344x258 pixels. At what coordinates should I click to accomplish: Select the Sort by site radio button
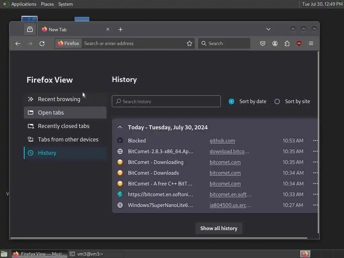277,101
